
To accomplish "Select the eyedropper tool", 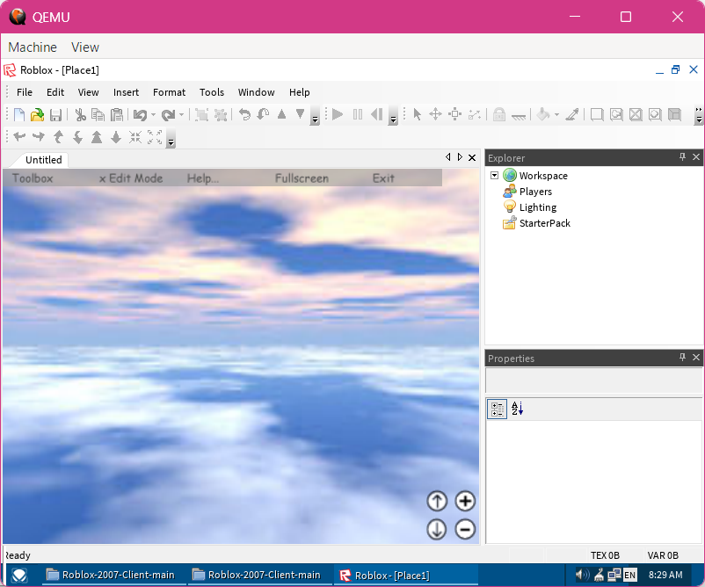I will (572, 114).
